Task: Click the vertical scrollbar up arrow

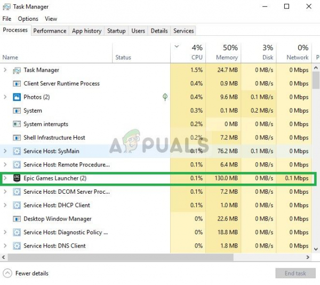Action: (x=316, y=68)
